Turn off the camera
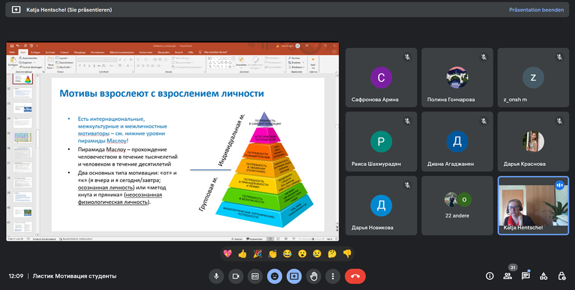The height and width of the screenshot is (290, 575). click(x=235, y=276)
